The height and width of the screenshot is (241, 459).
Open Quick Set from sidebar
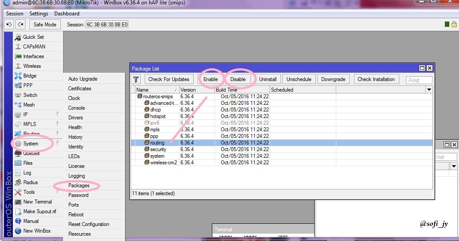click(38, 37)
